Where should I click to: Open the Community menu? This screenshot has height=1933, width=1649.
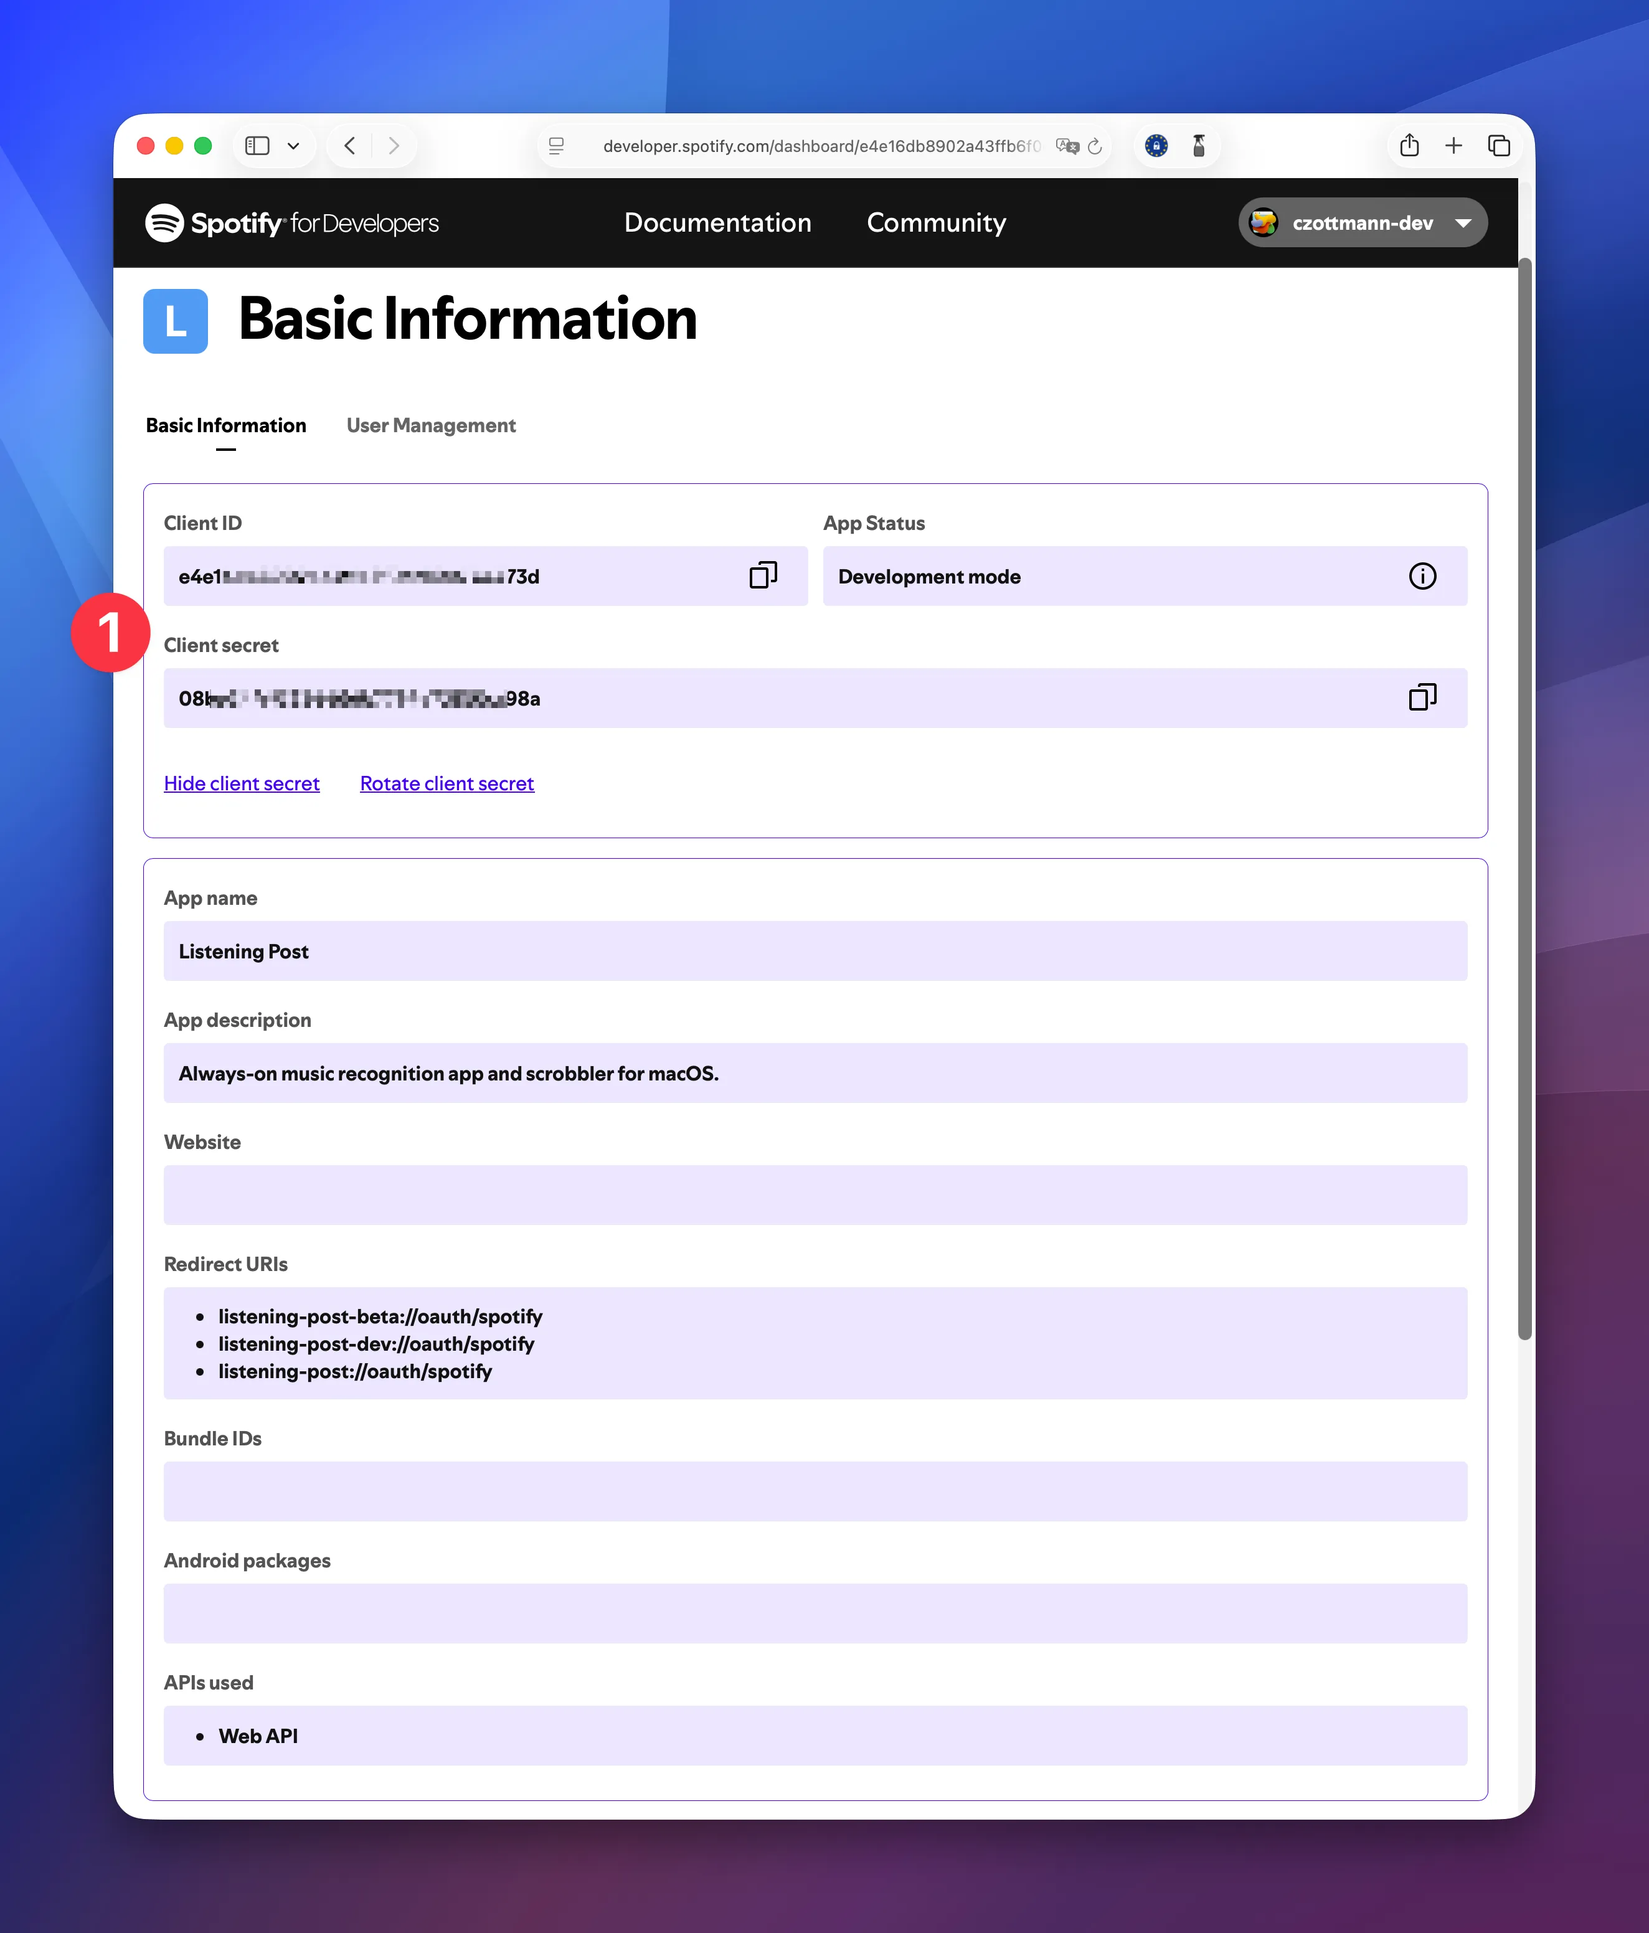pos(935,222)
